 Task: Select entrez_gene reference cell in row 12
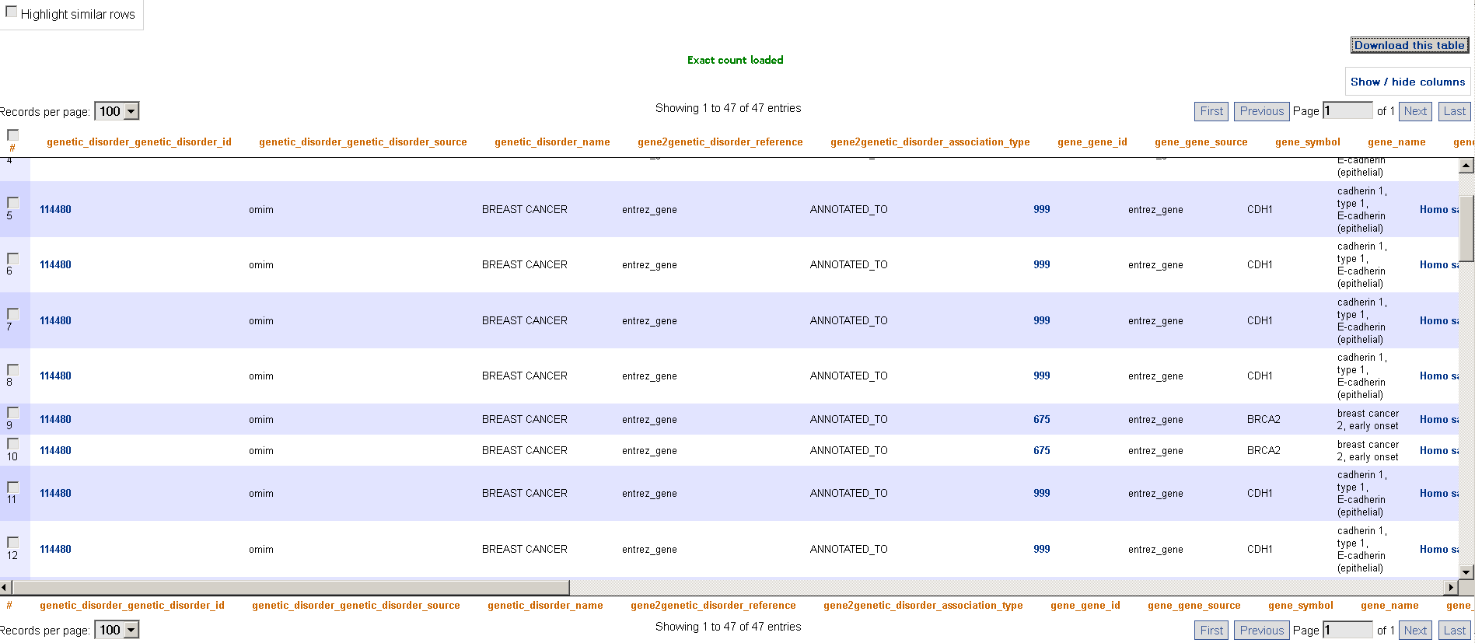649,549
